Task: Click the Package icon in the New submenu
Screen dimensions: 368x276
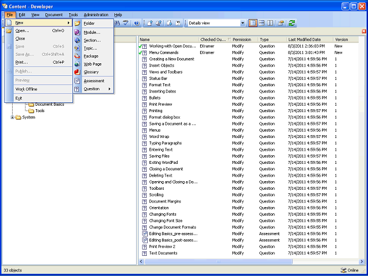Action: (77, 56)
